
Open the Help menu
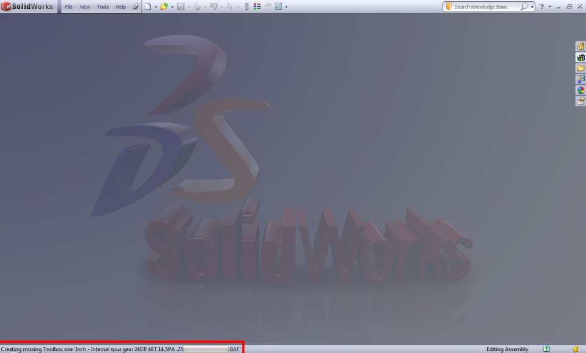click(121, 7)
